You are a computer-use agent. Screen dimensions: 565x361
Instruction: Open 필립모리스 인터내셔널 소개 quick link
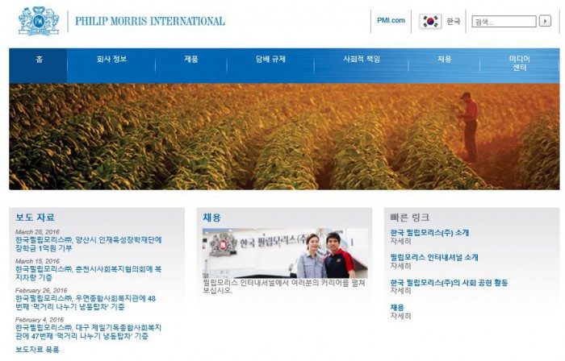click(434, 258)
